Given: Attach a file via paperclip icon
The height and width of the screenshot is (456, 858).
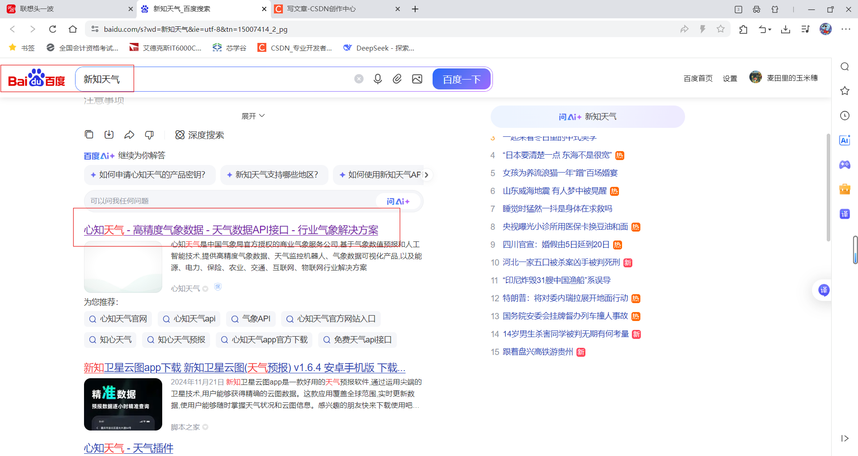Looking at the screenshot, I should (397, 79).
